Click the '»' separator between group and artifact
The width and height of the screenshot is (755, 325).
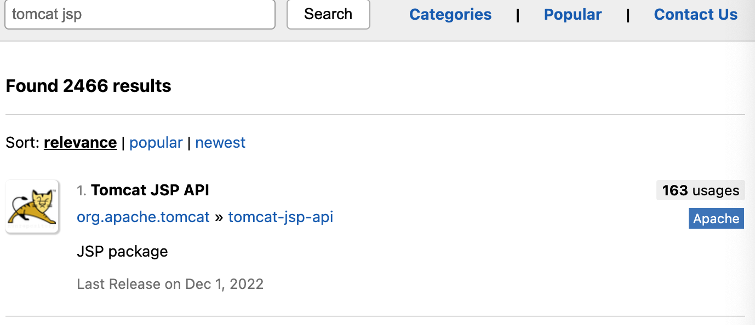pyautogui.click(x=219, y=218)
